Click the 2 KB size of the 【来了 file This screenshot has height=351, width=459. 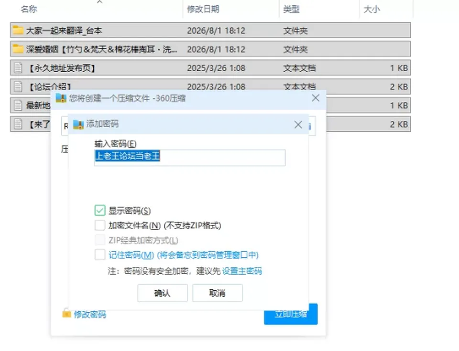pos(399,124)
